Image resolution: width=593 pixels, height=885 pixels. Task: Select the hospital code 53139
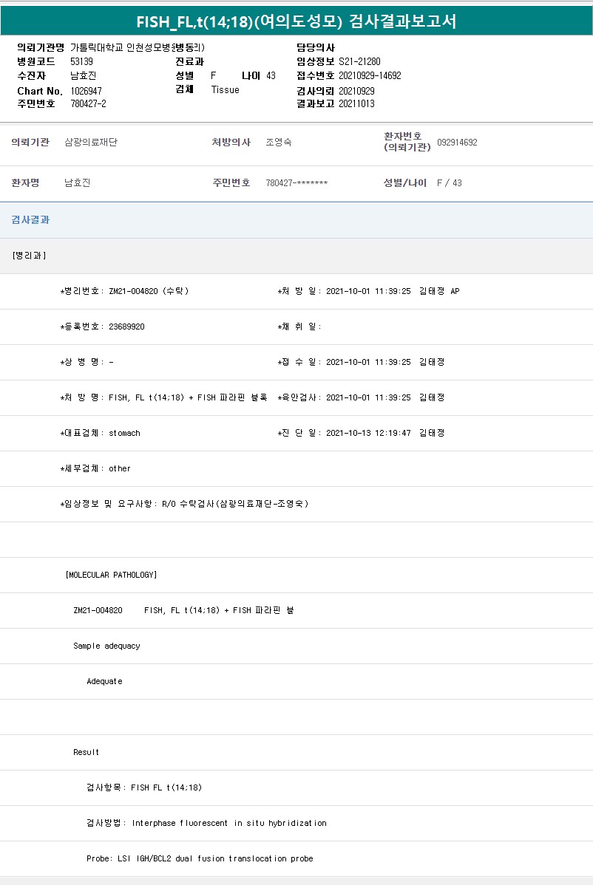pyautogui.click(x=81, y=62)
